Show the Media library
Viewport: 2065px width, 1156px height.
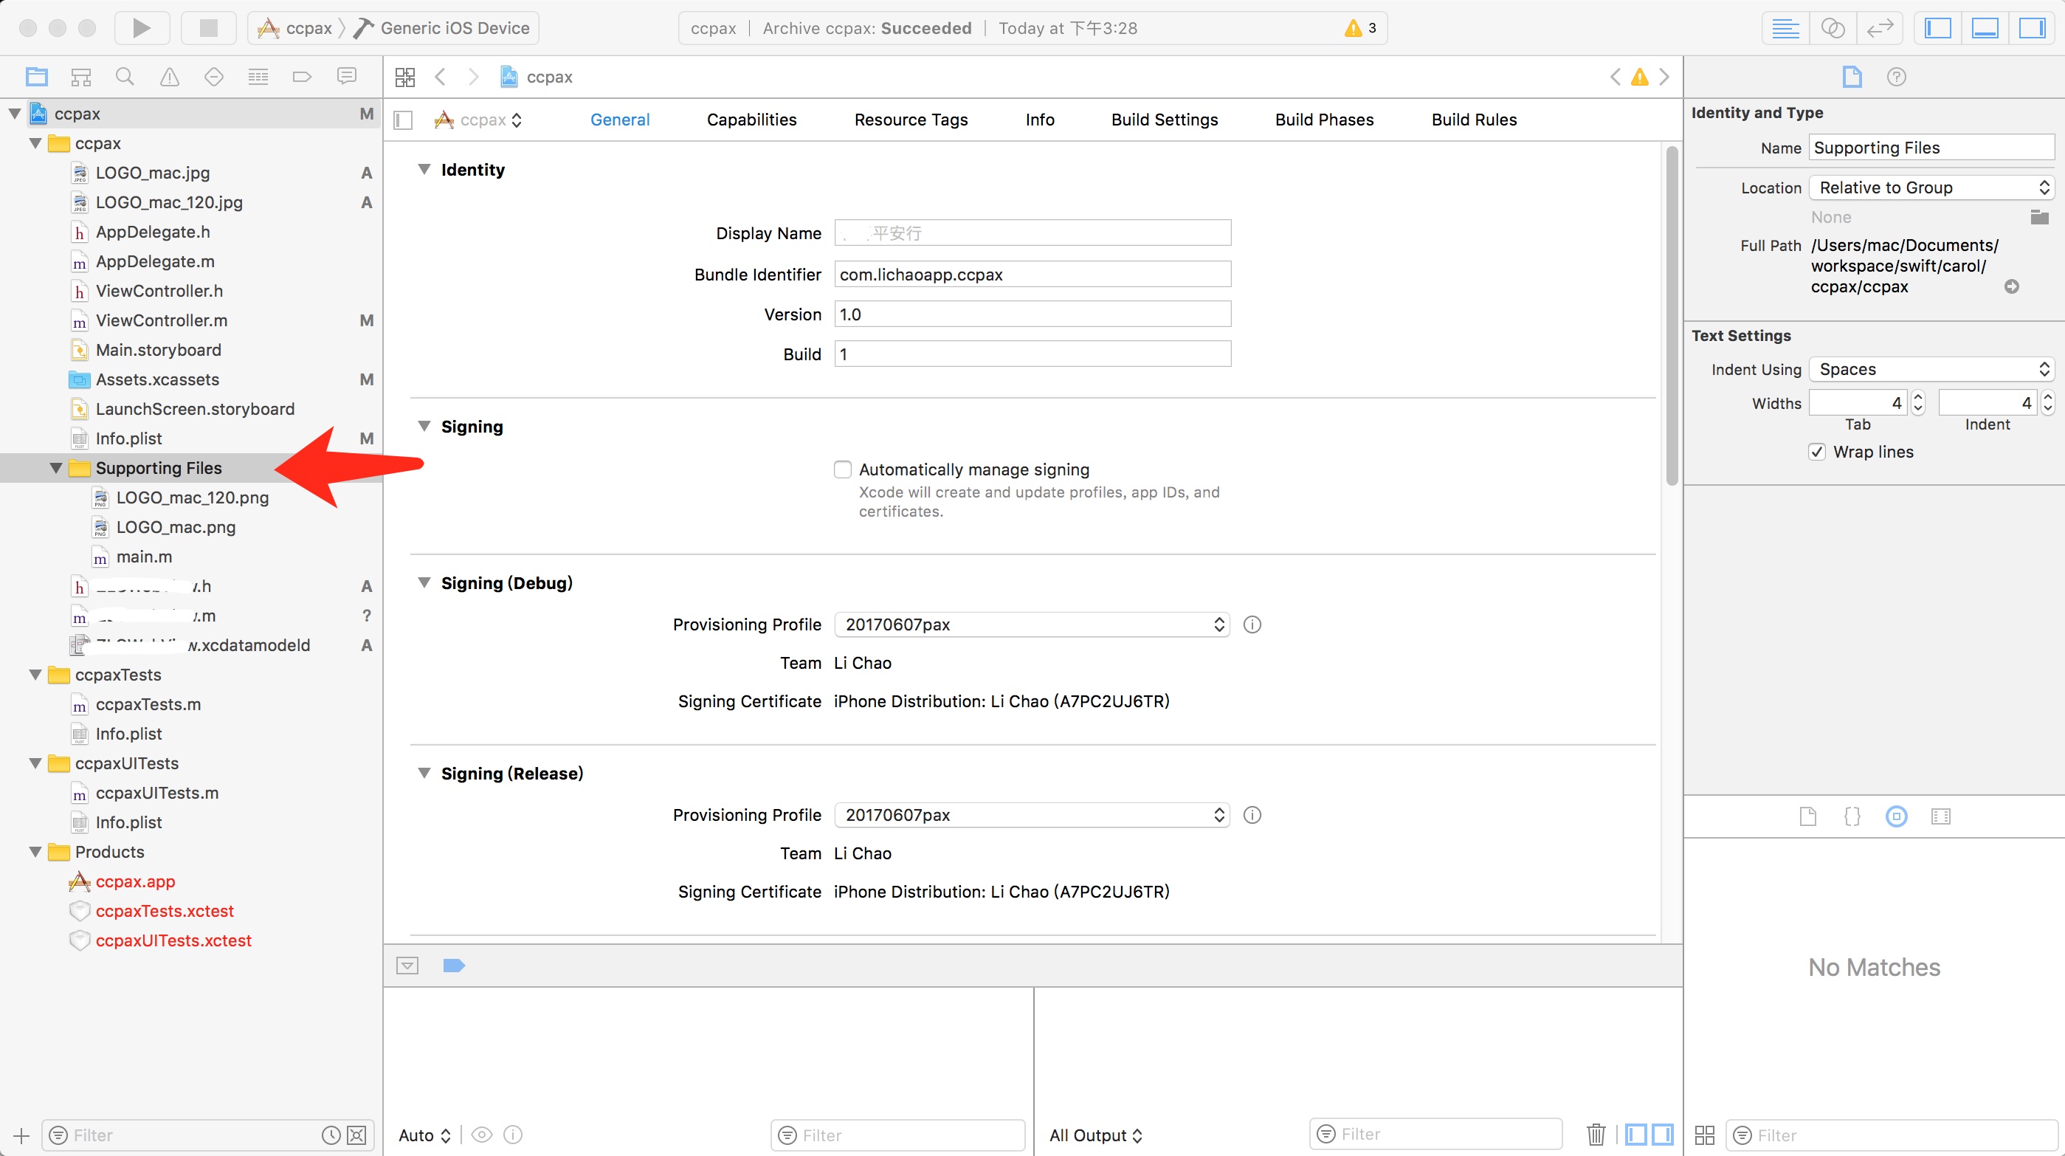[x=1941, y=816]
